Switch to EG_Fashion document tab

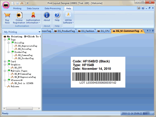coord(86,31)
